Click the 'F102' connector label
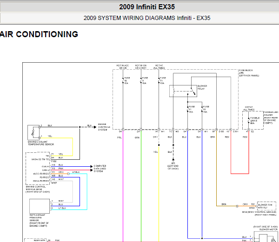Screen dimensions: 279x242 pyautogui.click(x=54, y=161)
